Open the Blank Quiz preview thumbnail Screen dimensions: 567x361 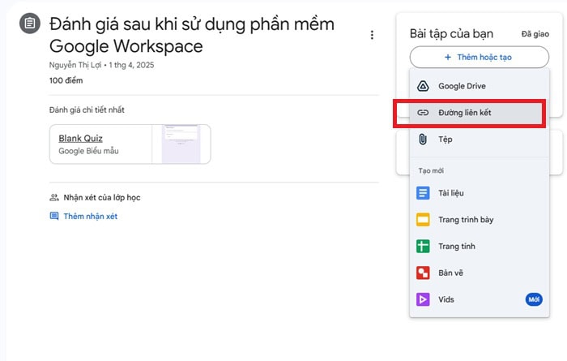pyautogui.click(x=181, y=144)
